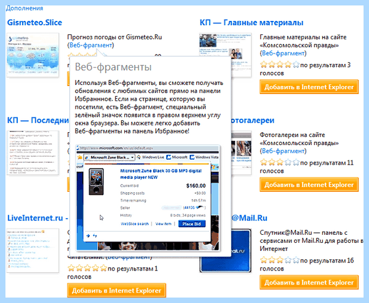Open the LiveInternet.ru title link
Image resolution: width=369 pixels, height=303 pixels.
pyautogui.click(x=38, y=218)
